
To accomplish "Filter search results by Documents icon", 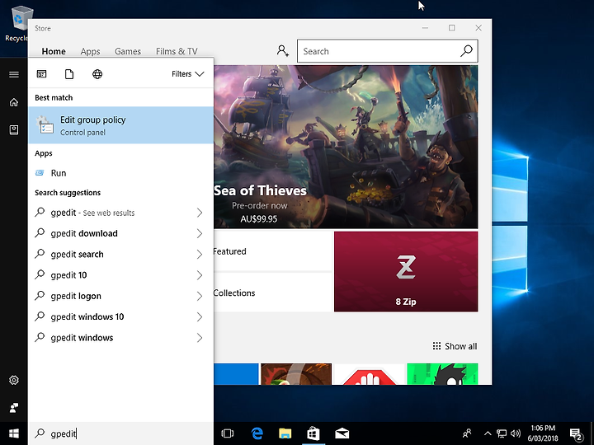I will [x=69, y=74].
